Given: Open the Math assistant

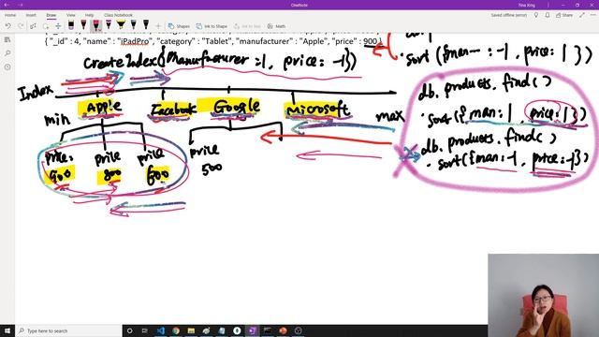Looking at the screenshot, I should tap(277, 26).
